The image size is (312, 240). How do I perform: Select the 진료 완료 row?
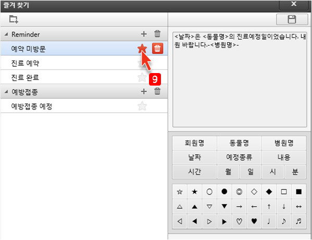(84, 77)
